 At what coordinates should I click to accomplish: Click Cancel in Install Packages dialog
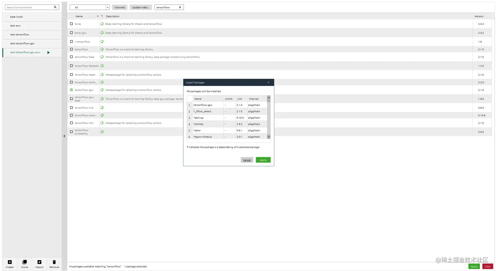coord(247,160)
